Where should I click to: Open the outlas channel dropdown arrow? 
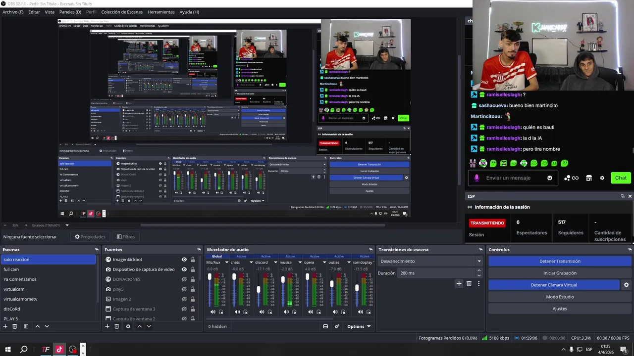click(x=349, y=263)
